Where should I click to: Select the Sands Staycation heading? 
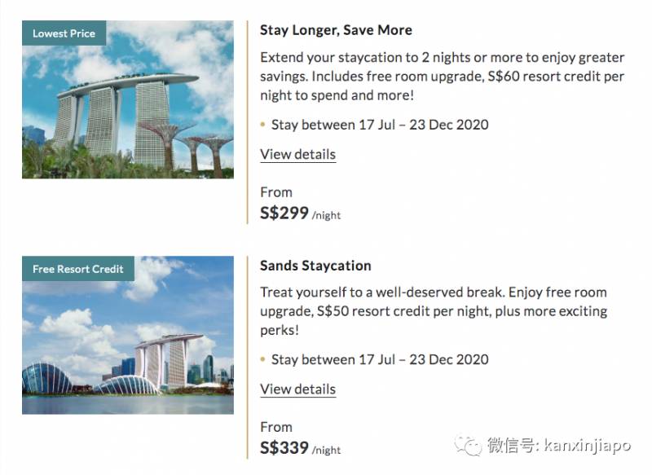[315, 266]
